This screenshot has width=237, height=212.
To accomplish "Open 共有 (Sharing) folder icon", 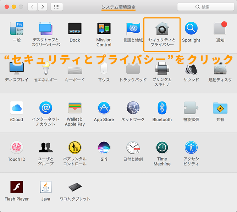I will click(220, 108).
